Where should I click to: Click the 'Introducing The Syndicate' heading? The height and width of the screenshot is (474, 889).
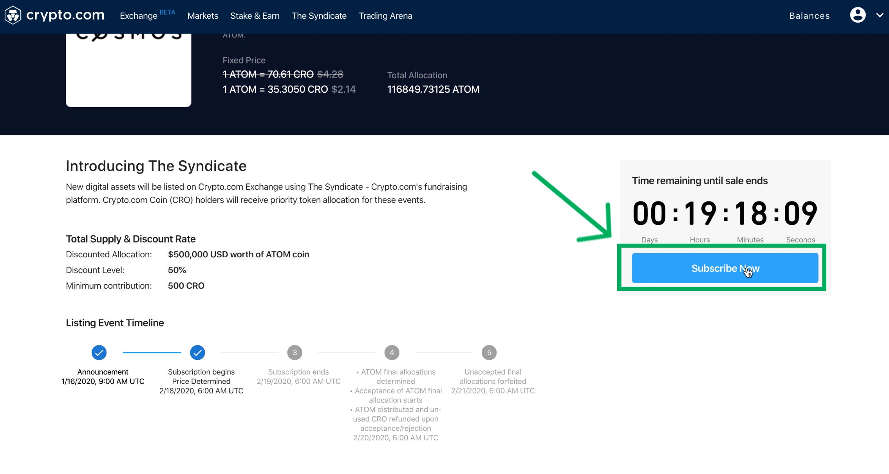[156, 166]
